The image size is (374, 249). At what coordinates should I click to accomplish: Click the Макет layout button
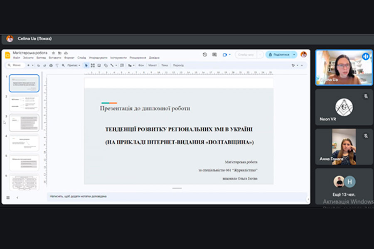153,65
